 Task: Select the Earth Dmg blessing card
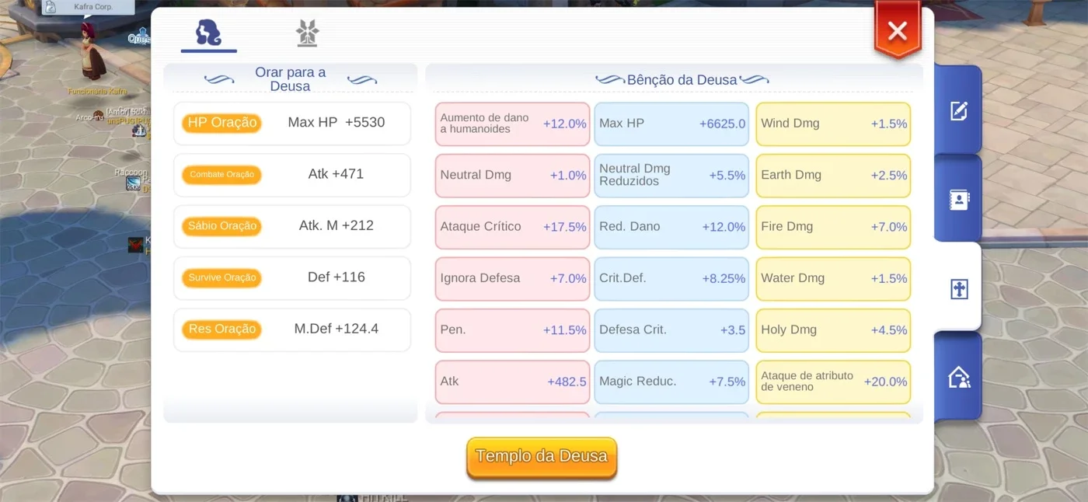click(833, 175)
